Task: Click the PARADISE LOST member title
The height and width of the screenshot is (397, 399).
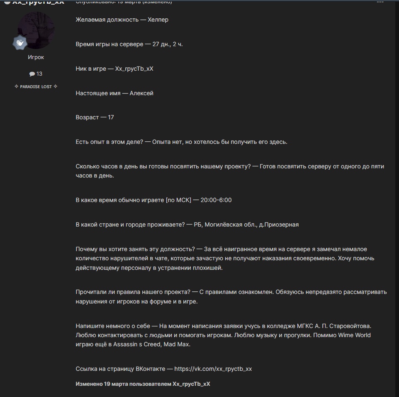Action: click(x=36, y=87)
